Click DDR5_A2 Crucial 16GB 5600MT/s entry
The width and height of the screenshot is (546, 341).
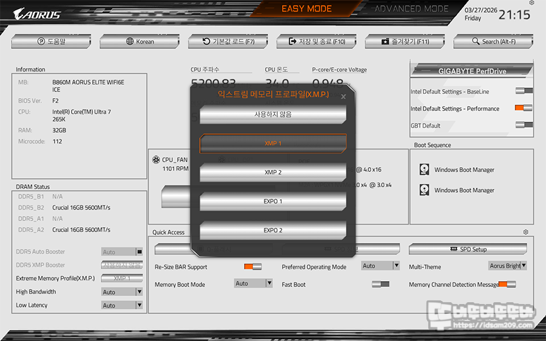pyautogui.click(x=81, y=230)
